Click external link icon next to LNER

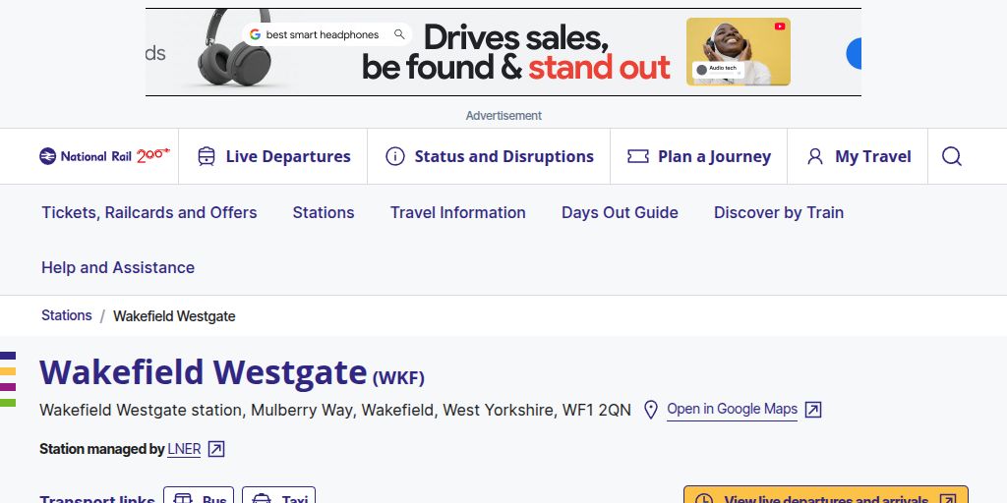coord(216,449)
